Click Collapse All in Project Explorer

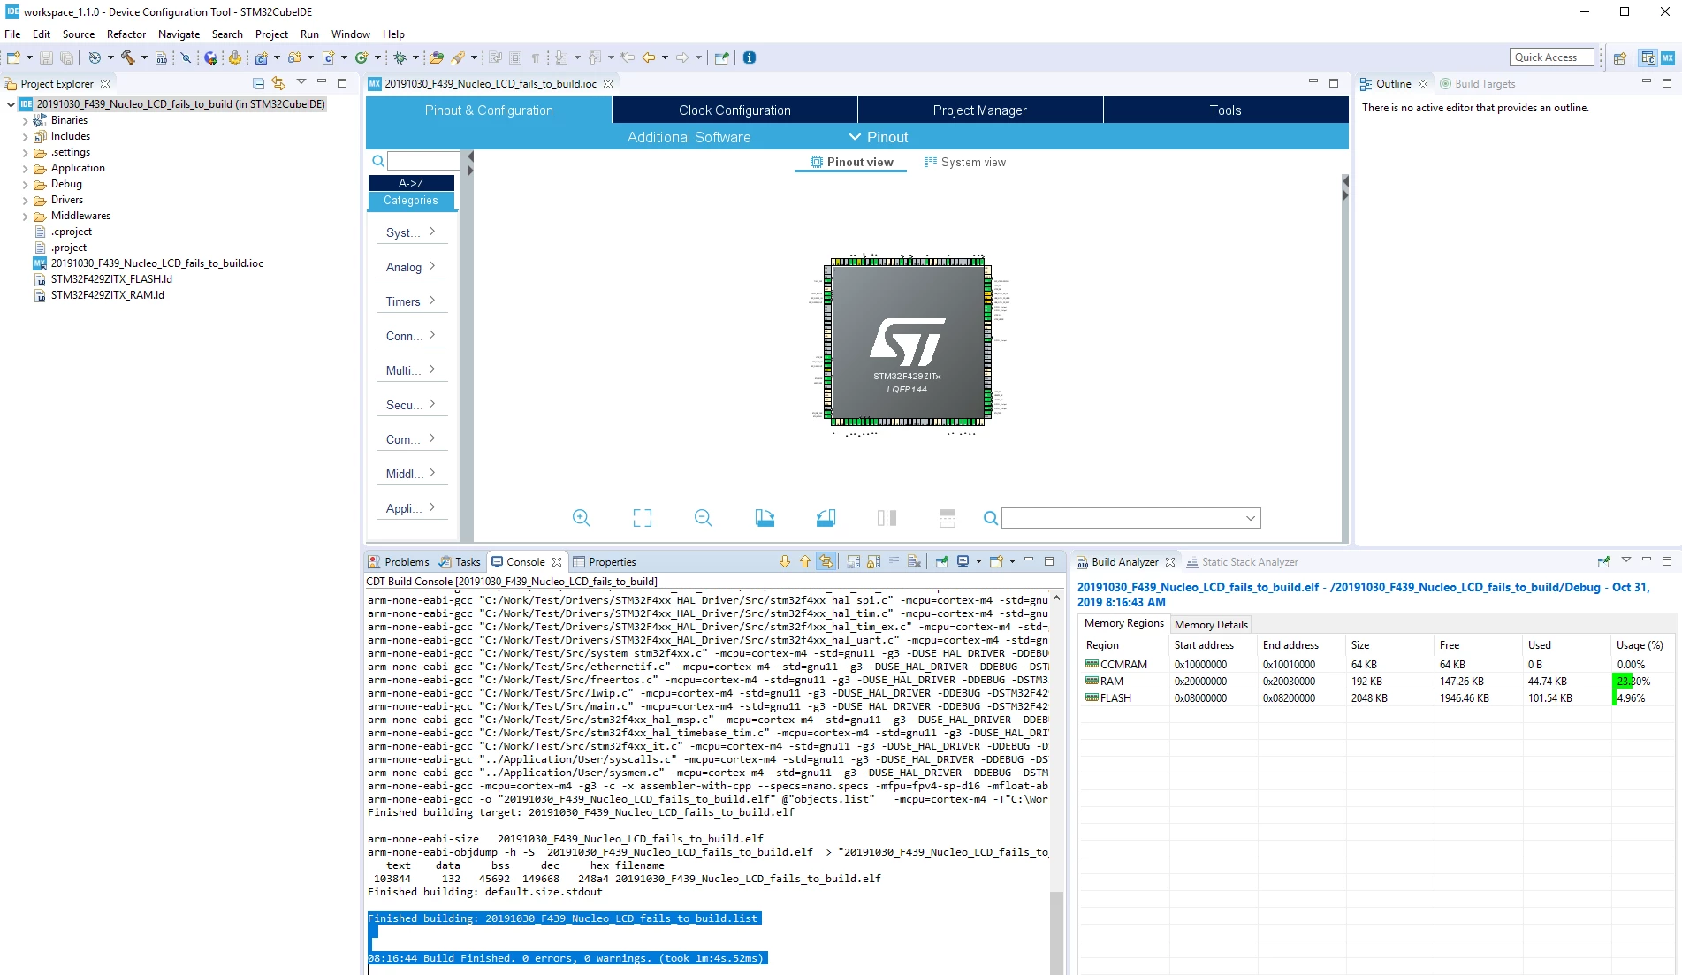(x=258, y=83)
